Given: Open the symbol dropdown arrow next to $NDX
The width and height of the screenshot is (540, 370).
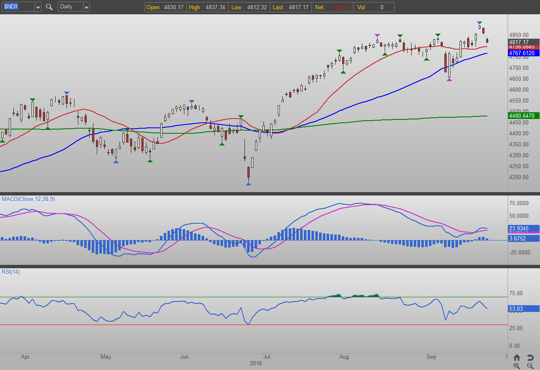Looking at the screenshot, I should coord(38,7).
